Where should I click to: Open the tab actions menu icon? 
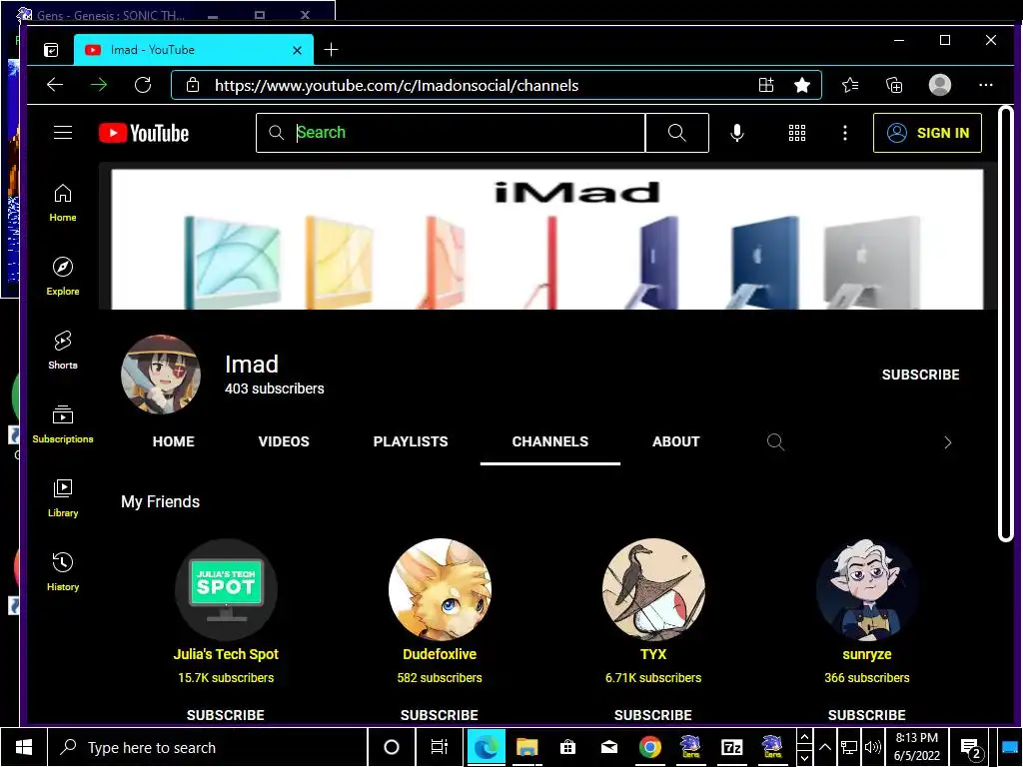tap(51, 50)
